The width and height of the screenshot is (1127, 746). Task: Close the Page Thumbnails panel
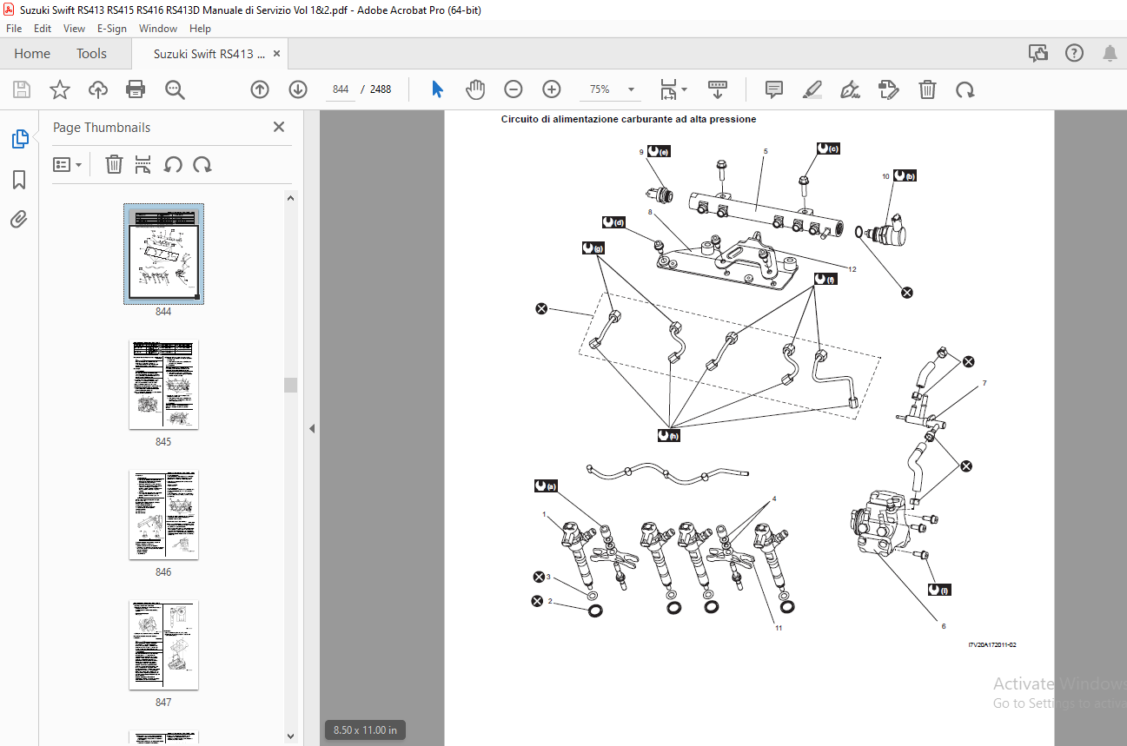click(279, 127)
